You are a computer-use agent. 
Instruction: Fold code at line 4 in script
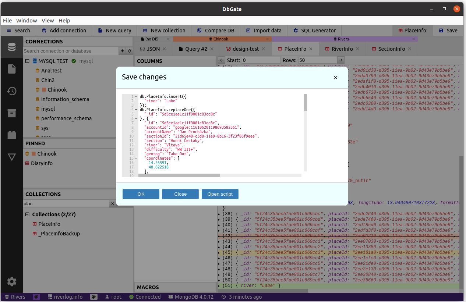(x=136, y=110)
